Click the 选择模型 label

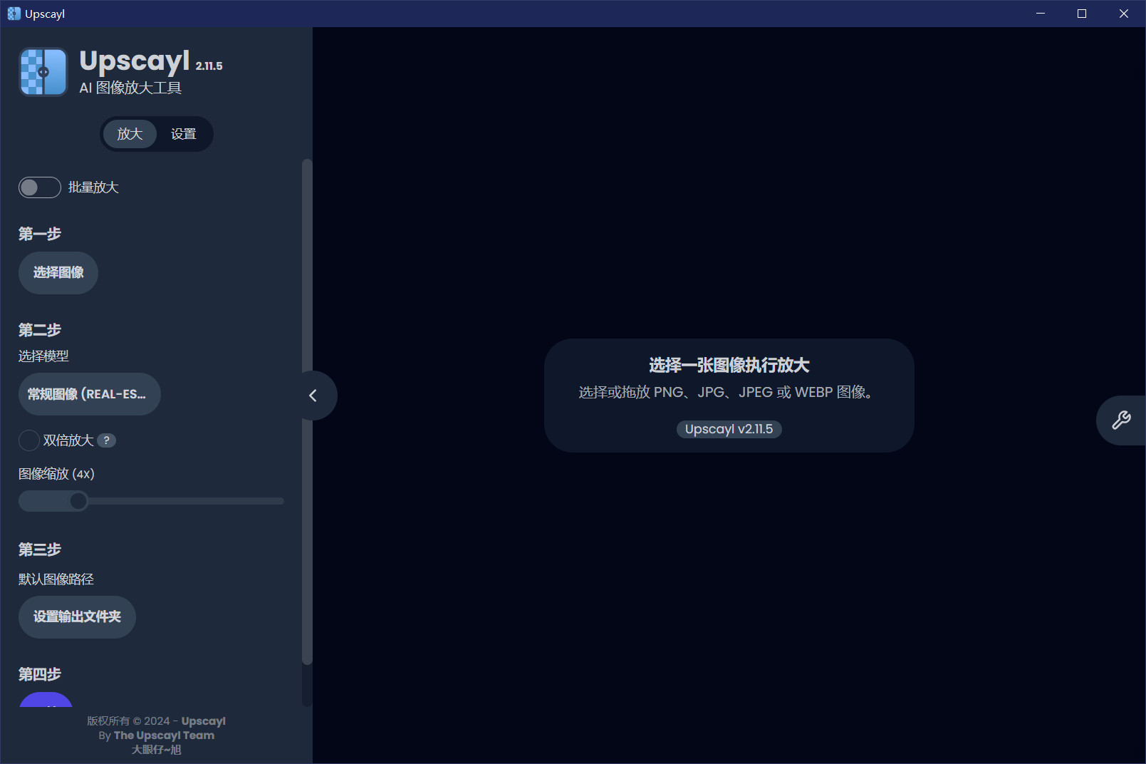(x=43, y=356)
